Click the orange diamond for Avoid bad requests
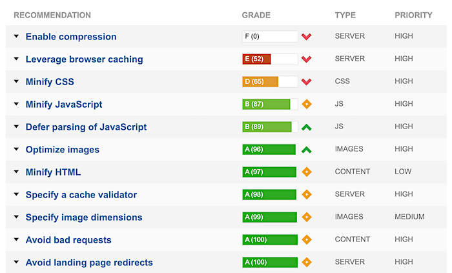The image size is (452, 273). (x=307, y=239)
